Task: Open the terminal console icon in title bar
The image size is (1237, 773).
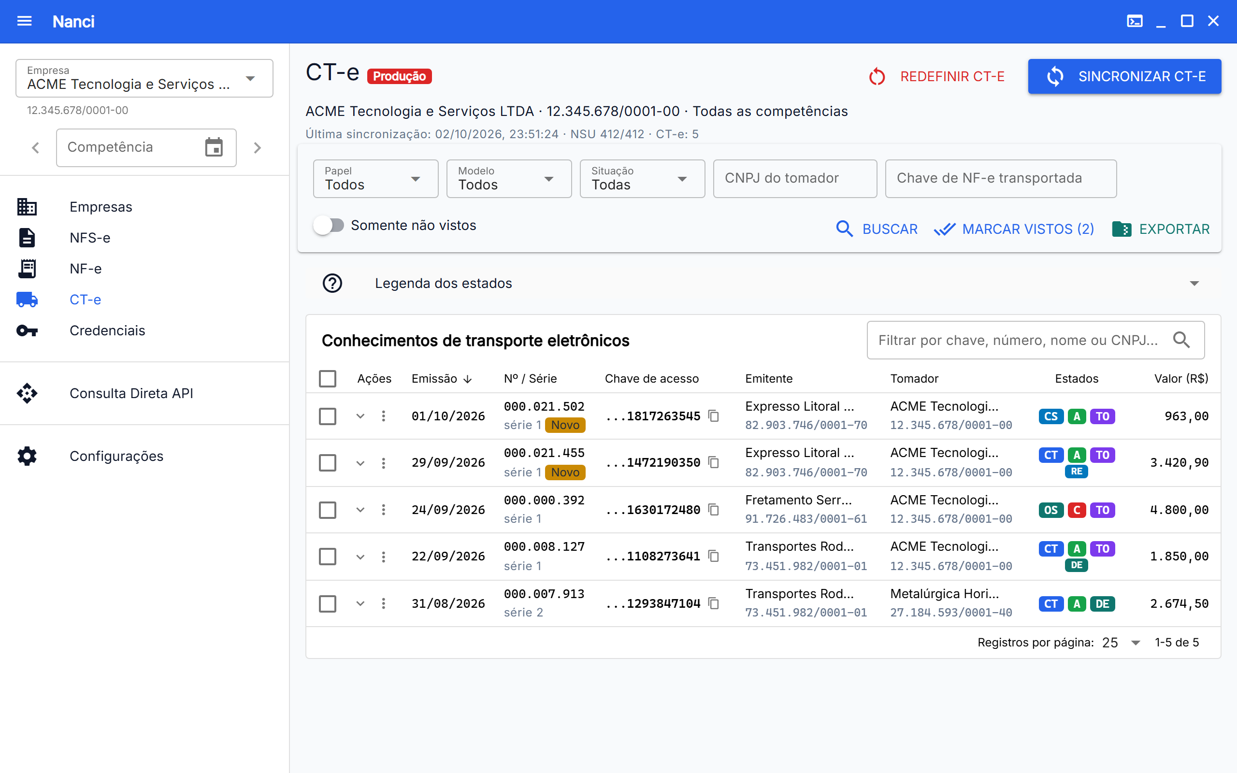Action: pyautogui.click(x=1134, y=21)
